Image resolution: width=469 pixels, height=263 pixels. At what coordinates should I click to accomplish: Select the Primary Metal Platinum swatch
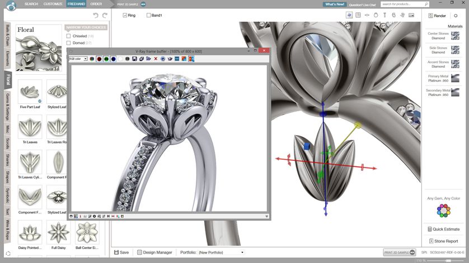coord(455,79)
